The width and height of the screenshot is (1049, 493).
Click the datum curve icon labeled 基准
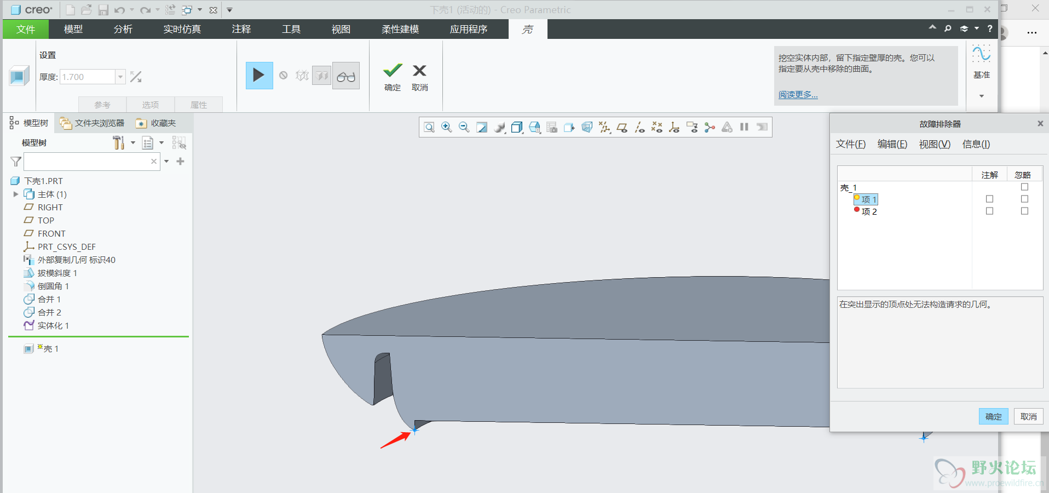click(981, 54)
